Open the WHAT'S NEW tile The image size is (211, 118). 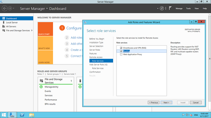pos(45,43)
